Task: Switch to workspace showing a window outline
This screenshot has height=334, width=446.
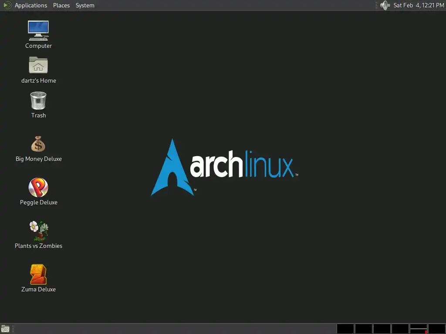Action: click(x=419, y=329)
